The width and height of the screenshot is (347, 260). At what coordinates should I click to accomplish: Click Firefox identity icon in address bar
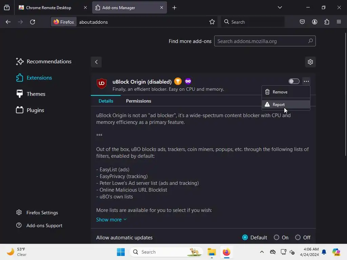64,22
